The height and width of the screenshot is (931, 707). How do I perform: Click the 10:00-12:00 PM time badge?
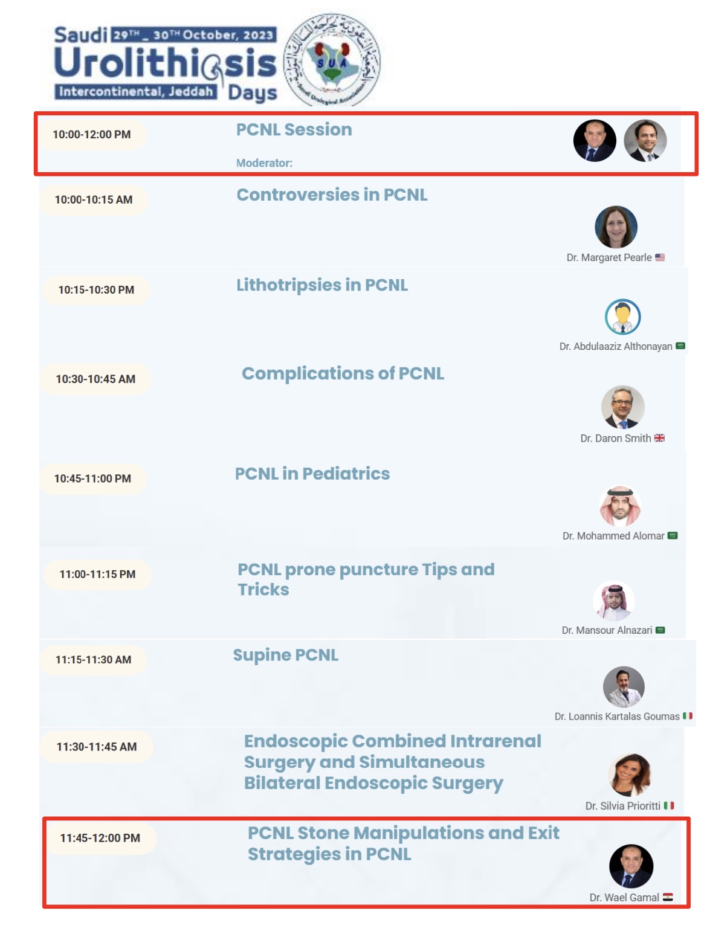[x=92, y=135]
